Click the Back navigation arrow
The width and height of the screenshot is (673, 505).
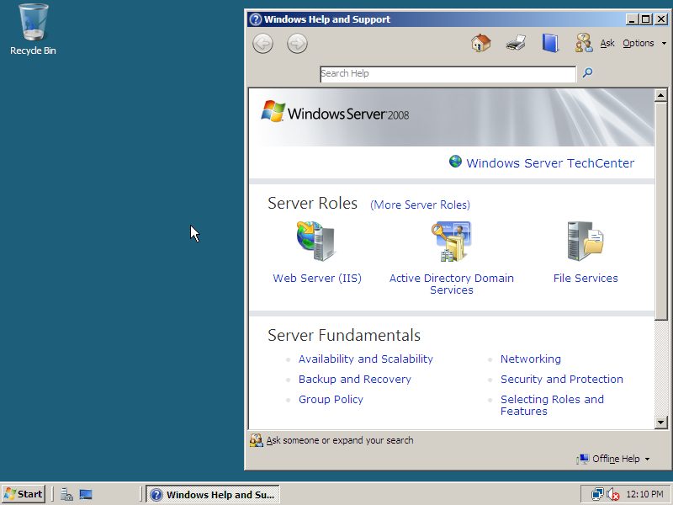(x=263, y=44)
